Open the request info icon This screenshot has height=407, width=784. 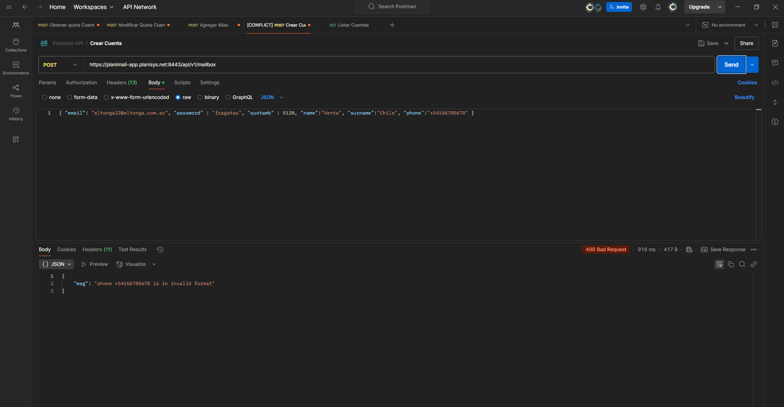click(775, 122)
